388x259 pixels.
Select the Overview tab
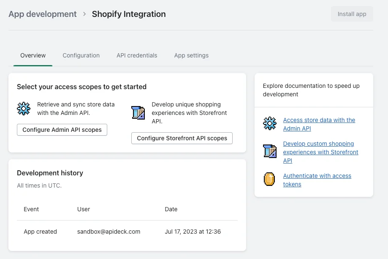33,55
